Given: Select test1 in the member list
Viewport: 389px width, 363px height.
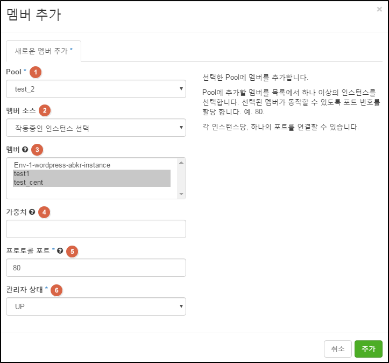Looking at the screenshot, I should coord(92,174).
